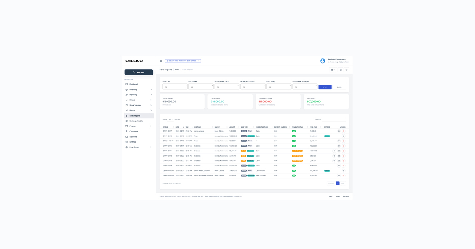This screenshot has width=475, height=249.
Task: Click the Home breadcrumb link
Action: coord(177,70)
